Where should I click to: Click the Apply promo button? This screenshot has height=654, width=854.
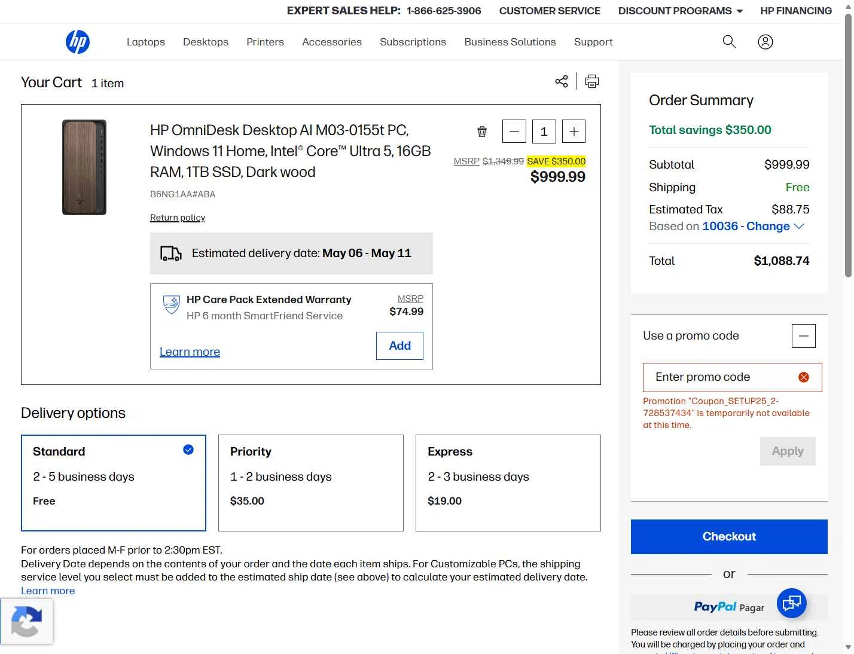coord(788,451)
